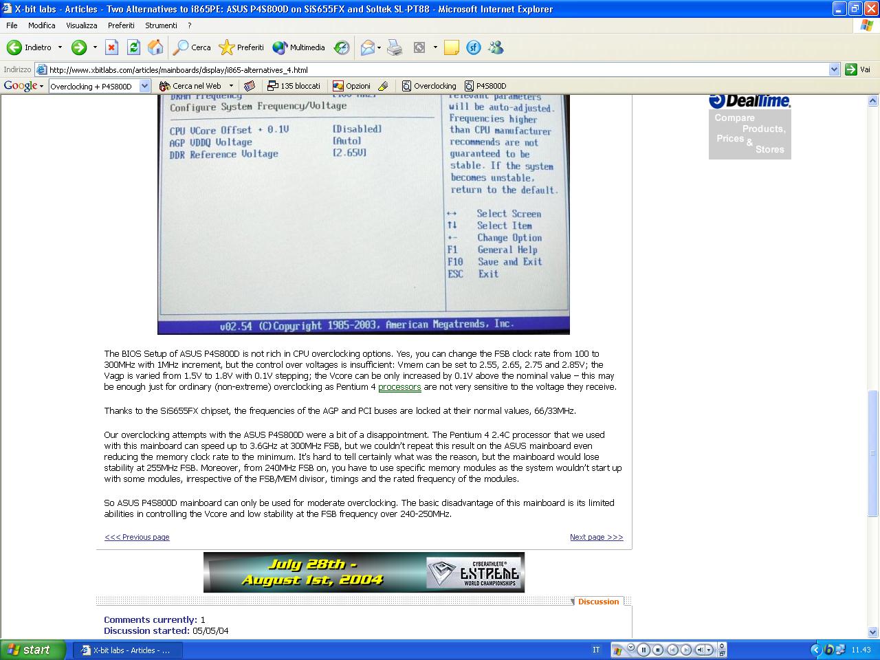880x660 pixels.
Task: Open the Messenger people icon
Action: click(496, 47)
